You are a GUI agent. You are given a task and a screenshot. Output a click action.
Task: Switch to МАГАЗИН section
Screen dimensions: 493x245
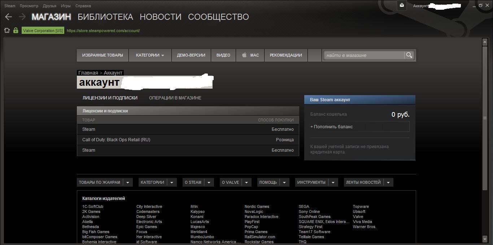tap(51, 17)
